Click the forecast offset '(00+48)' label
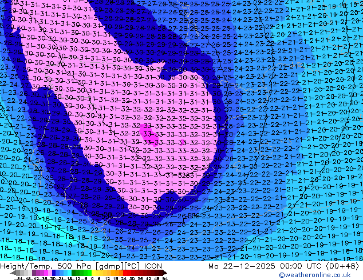Screen dimensions: 363x280 click(342, 266)
